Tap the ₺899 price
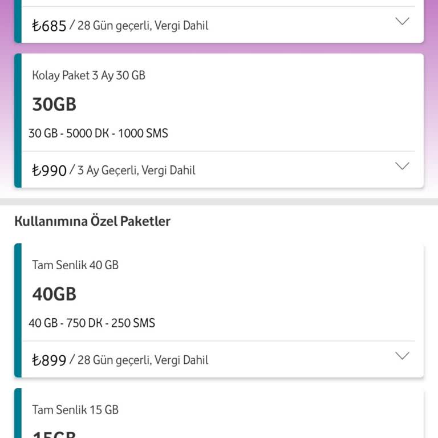Screen dimensions: 438x438 tap(50, 360)
